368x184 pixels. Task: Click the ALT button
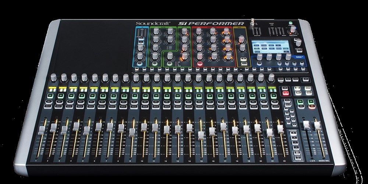point(305,79)
